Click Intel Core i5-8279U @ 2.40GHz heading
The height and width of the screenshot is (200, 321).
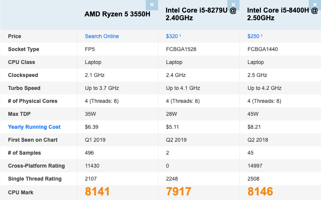201,14
